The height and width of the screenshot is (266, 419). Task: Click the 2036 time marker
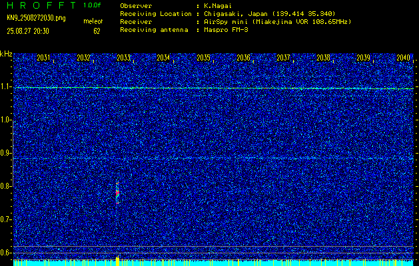(x=243, y=58)
